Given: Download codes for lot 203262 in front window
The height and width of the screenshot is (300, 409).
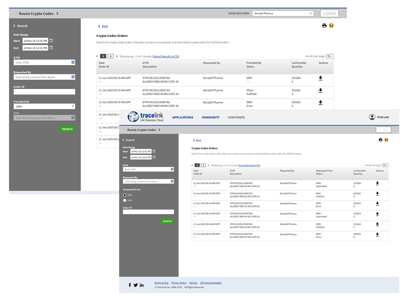Looking at the screenshot, I should coord(377,204).
